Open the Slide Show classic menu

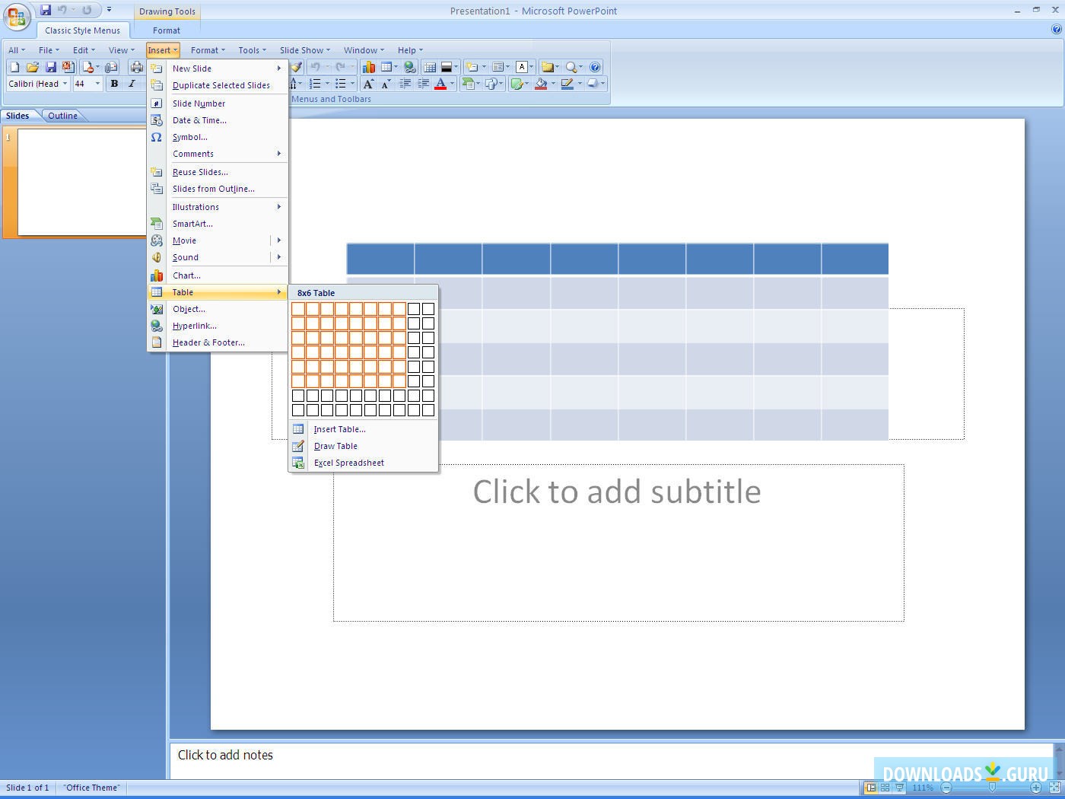(x=305, y=50)
